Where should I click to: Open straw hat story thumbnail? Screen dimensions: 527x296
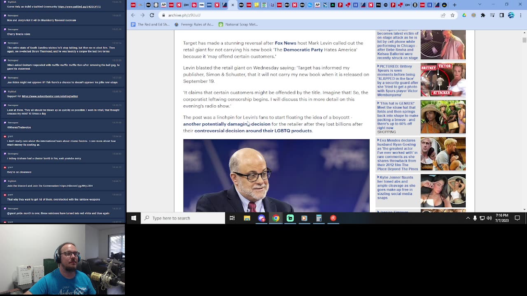pyautogui.click(x=443, y=117)
